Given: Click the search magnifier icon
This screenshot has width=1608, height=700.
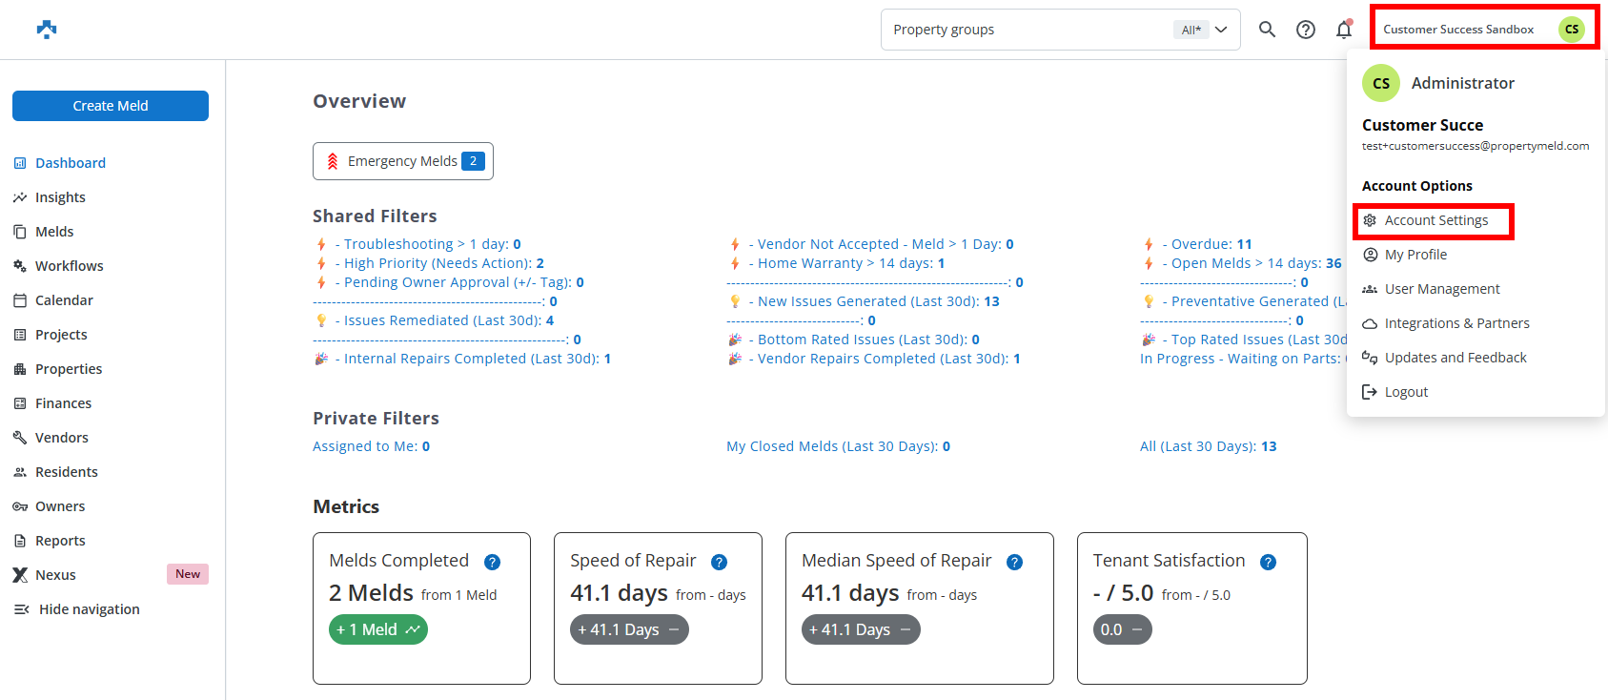Looking at the screenshot, I should click(1267, 30).
